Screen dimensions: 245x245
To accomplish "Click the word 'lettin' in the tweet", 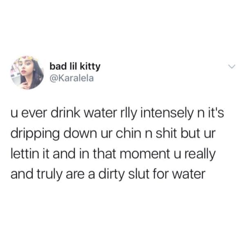I will (x=24, y=154).
